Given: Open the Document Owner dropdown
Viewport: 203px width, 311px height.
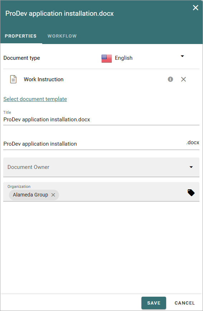Looking at the screenshot, I should click(101, 167).
